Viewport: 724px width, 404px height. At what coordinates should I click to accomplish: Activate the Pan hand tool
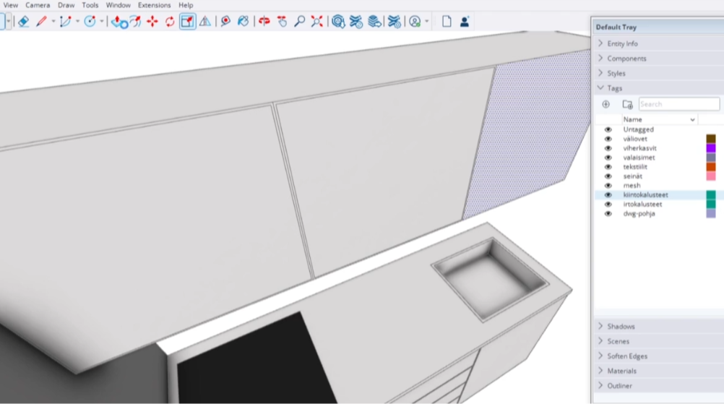[x=282, y=21]
